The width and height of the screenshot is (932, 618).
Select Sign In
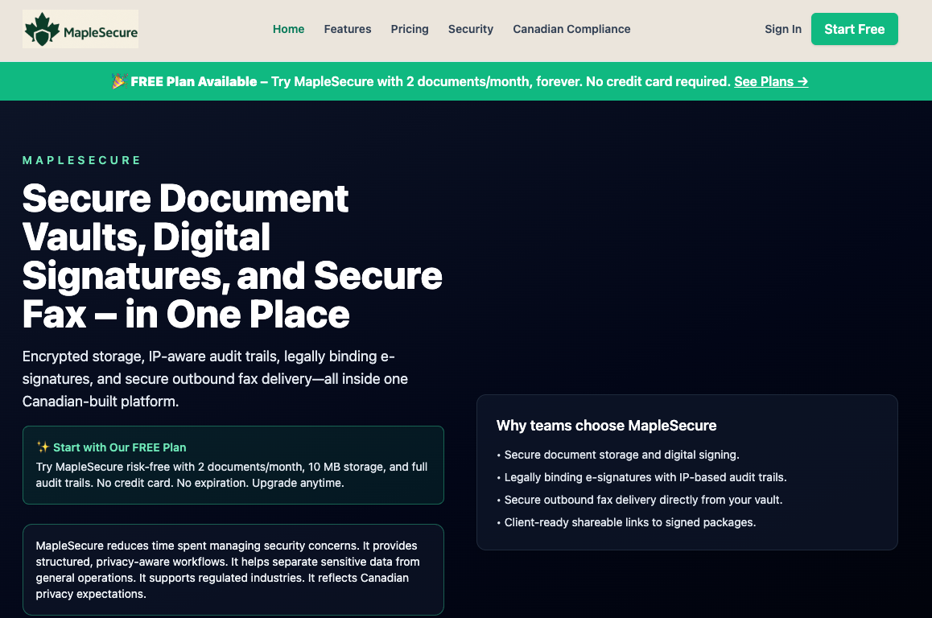[x=782, y=29]
